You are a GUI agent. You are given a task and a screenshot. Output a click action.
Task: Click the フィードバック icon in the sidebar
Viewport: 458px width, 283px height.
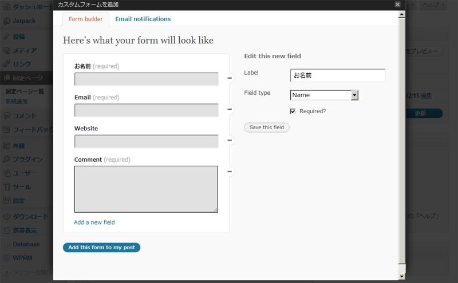tap(6, 130)
